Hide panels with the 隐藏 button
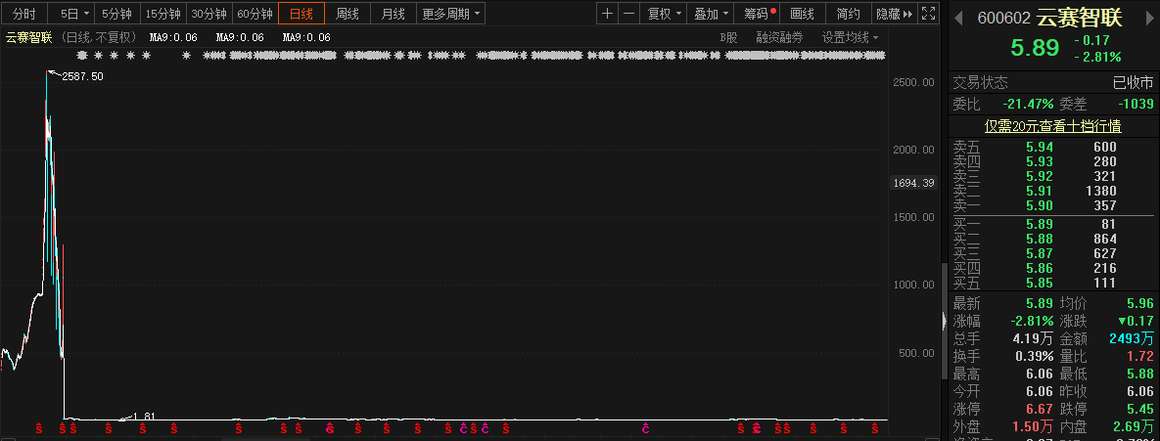1160x441 pixels. coord(895,14)
